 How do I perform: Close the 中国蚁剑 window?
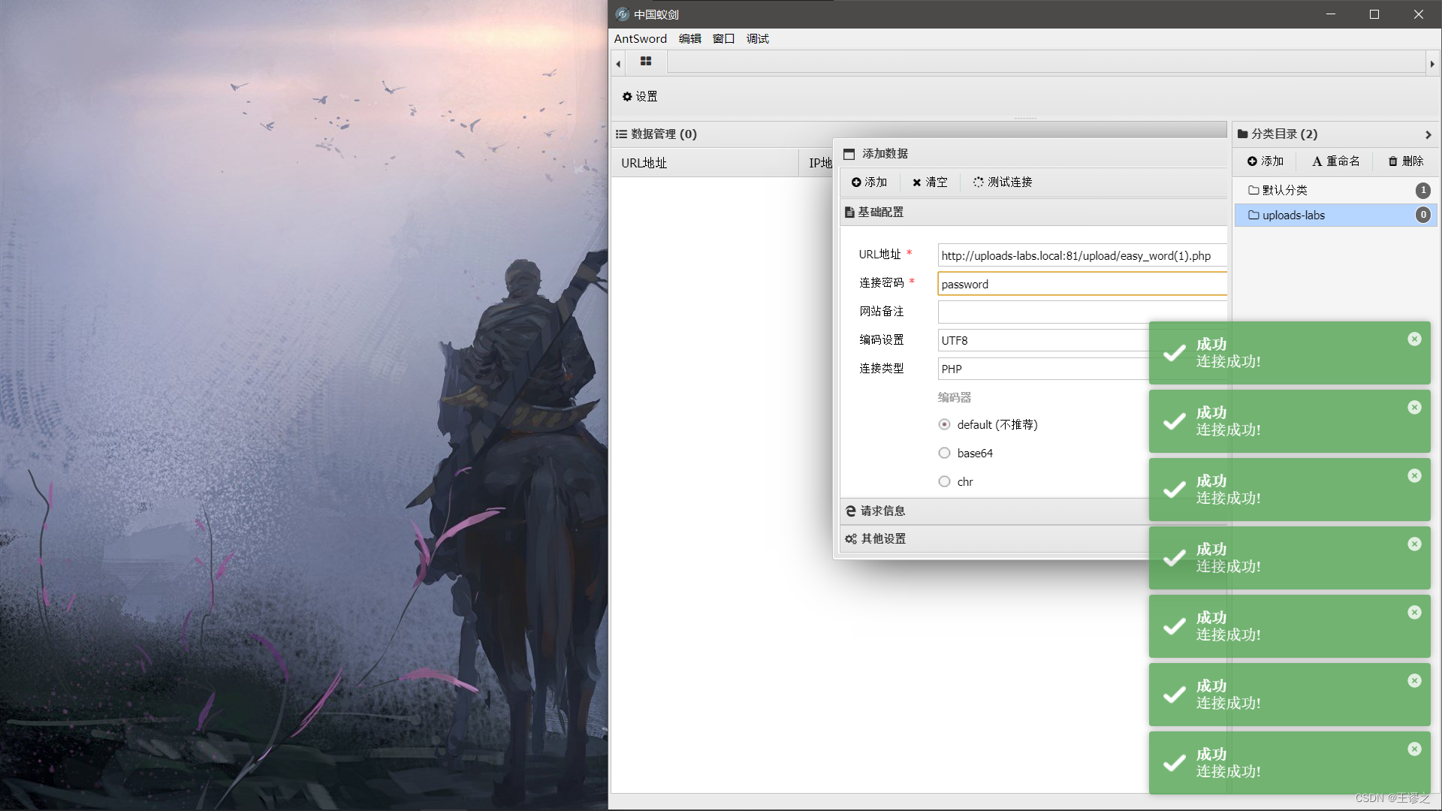point(1419,14)
